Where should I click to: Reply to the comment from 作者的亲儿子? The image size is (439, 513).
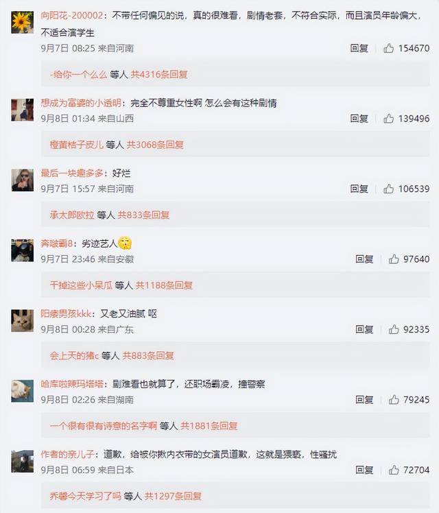364,470
